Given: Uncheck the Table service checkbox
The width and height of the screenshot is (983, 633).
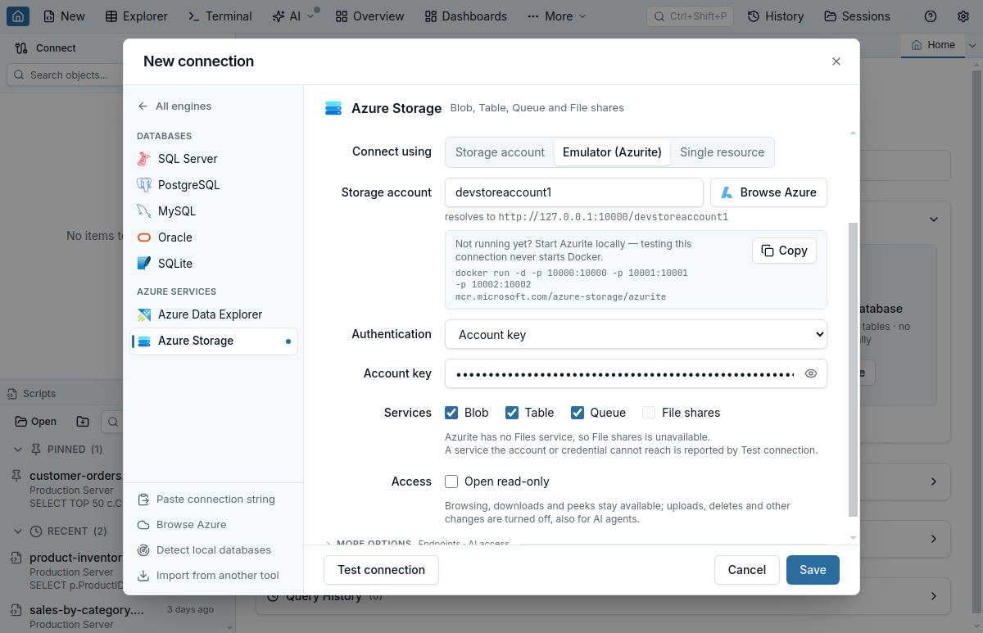Looking at the screenshot, I should coord(512,413).
